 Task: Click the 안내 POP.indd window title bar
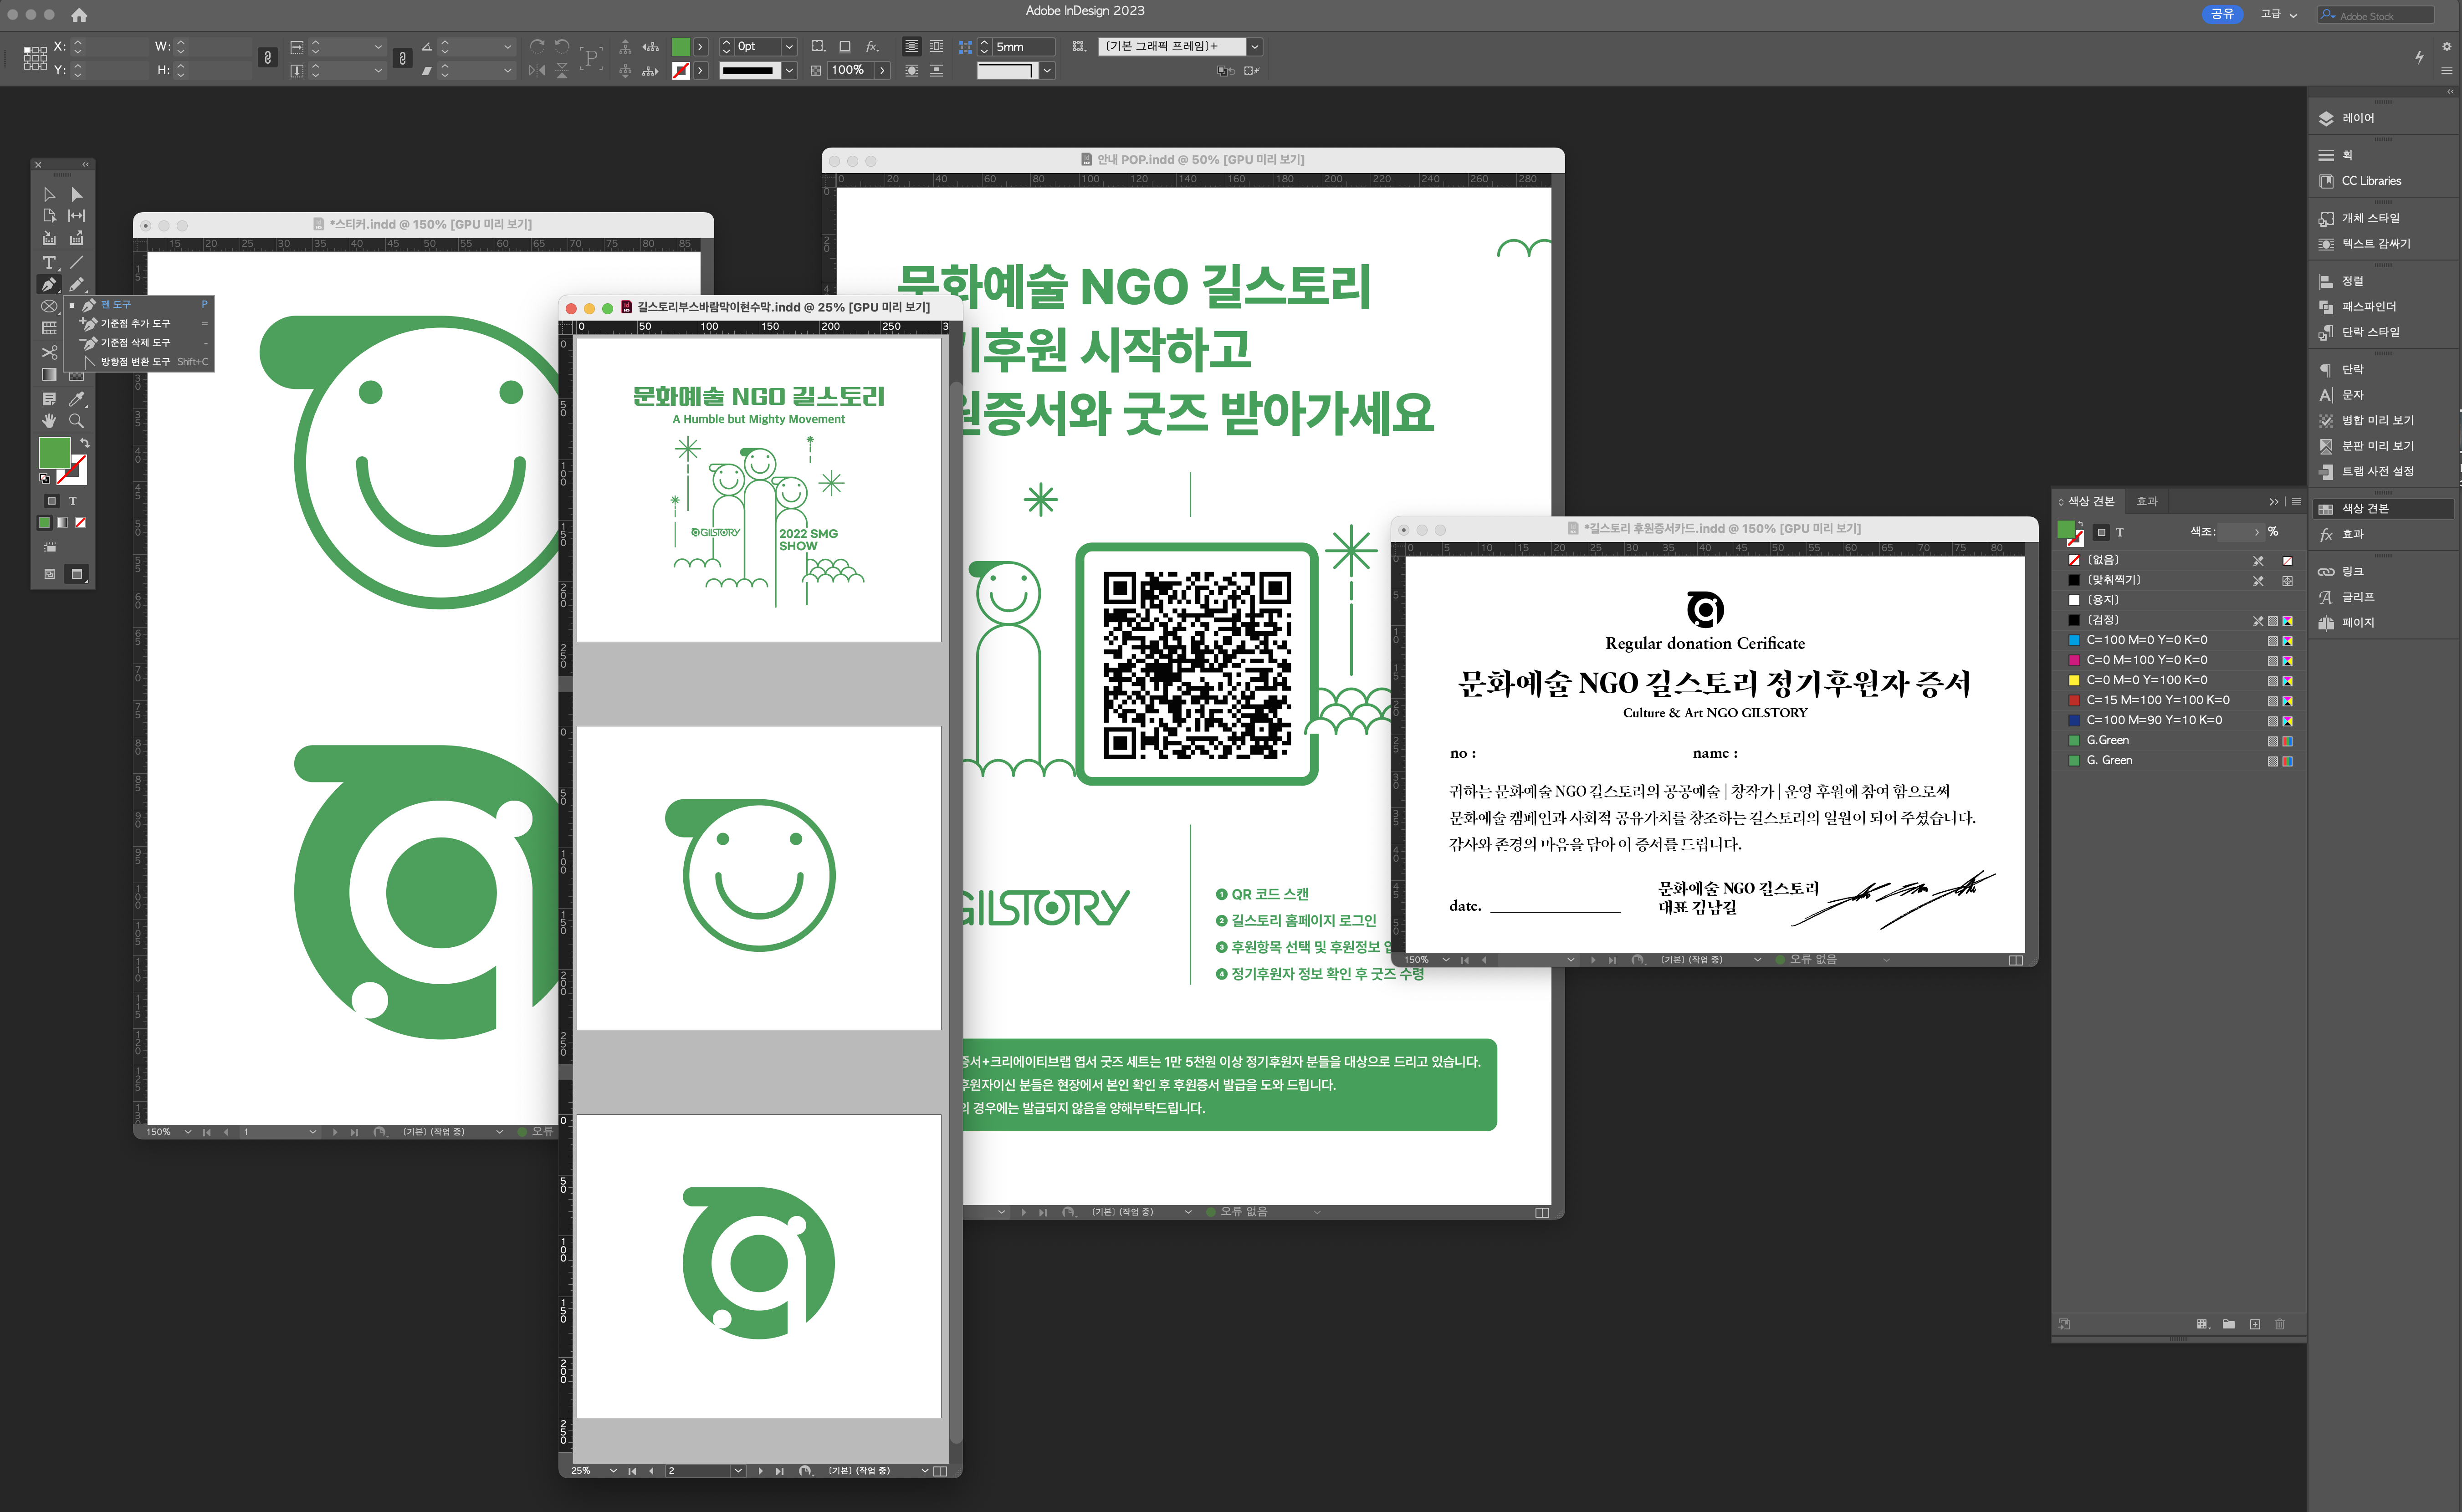pos(1192,160)
